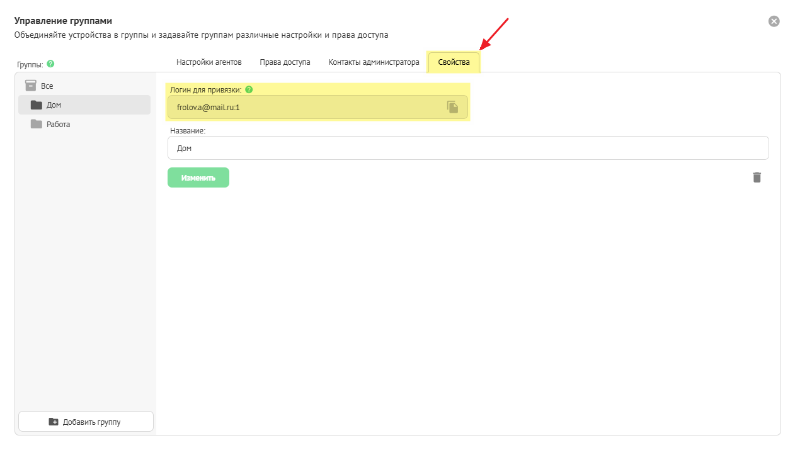
Task: Switch to the Настройки агентов tab
Action: click(209, 62)
